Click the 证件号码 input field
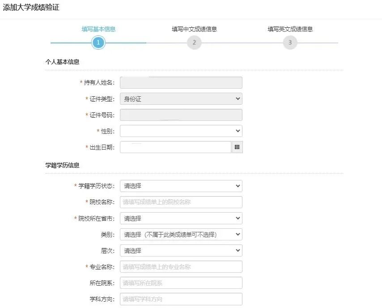This screenshot has height=308, width=382. (181, 115)
